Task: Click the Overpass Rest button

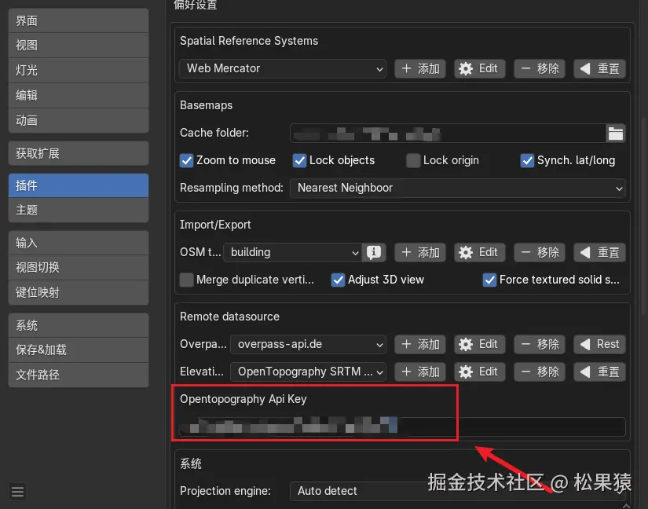Action: [599, 344]
